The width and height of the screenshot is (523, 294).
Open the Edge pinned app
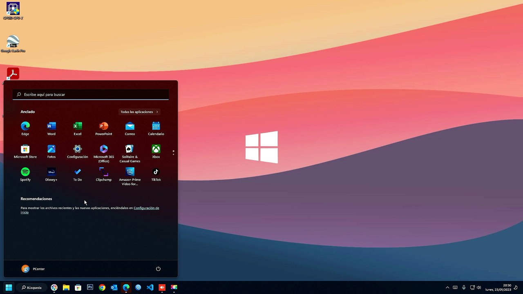(25, 128)
